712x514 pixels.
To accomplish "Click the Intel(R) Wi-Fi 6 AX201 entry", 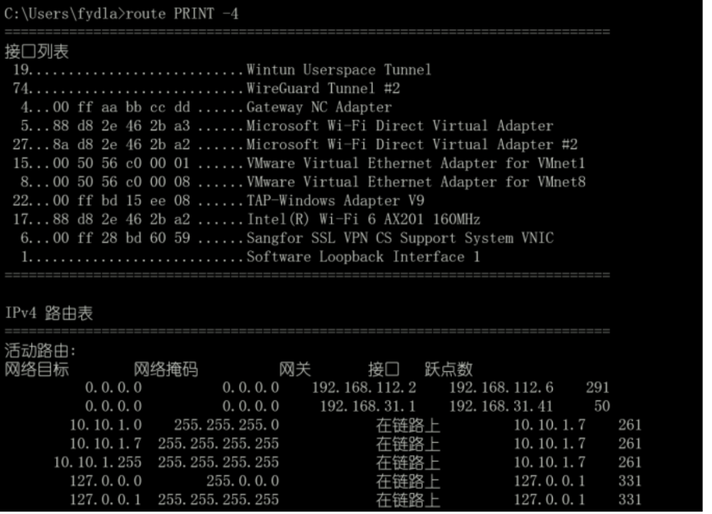I will (363, 220).
